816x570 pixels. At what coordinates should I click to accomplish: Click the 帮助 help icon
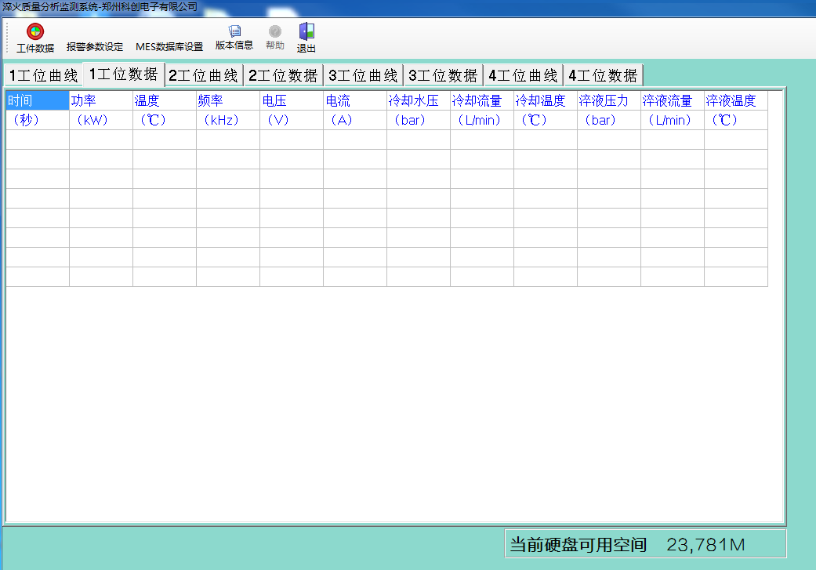[x=274, y=32]
